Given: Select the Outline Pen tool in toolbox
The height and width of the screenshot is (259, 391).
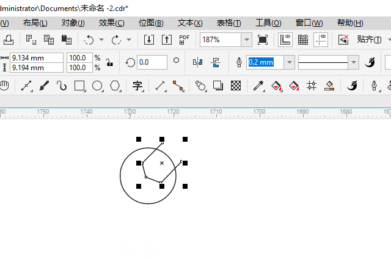Looking at the screenshot, I should tap(375, 86).
